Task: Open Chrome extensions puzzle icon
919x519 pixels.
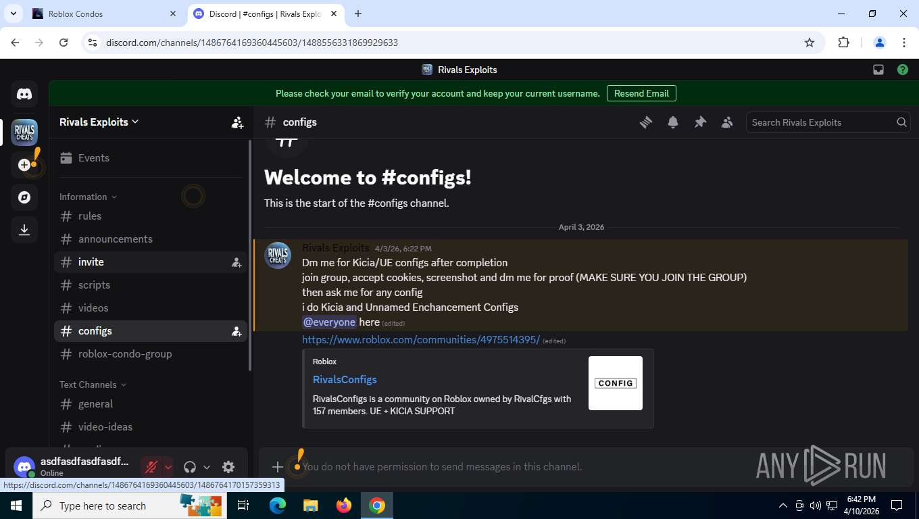Action: point(843,43)
